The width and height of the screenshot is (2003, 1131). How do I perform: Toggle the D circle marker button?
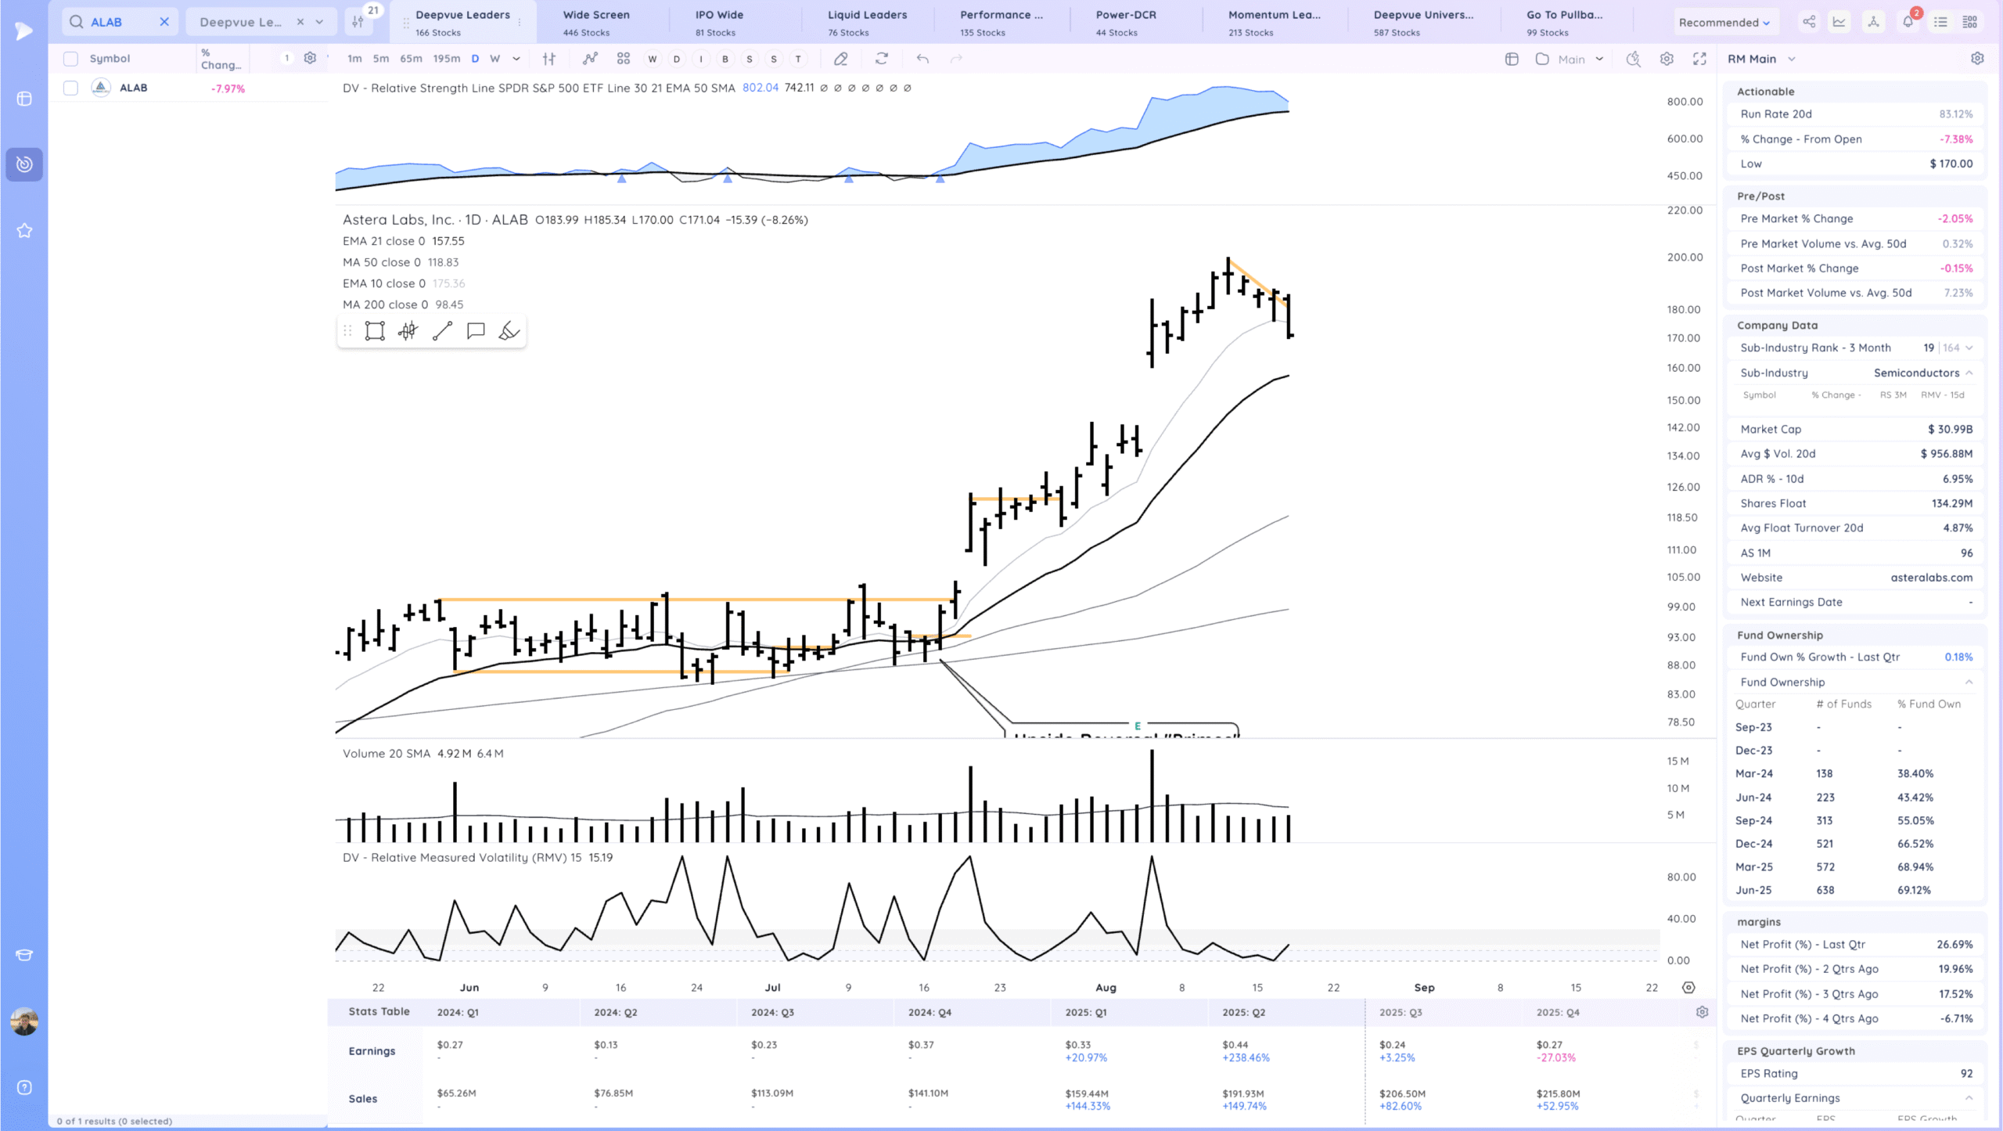[677, 59]
